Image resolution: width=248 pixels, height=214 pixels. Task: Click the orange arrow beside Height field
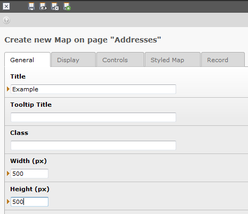pos(8,202)
